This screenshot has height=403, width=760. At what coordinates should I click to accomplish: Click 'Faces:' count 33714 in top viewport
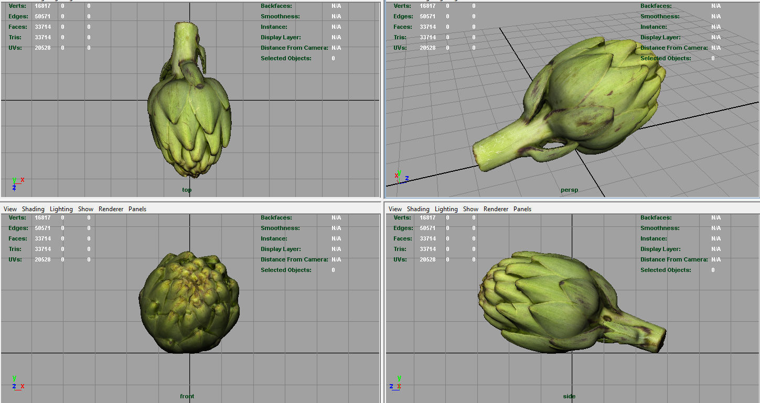(x=42, y=27)
